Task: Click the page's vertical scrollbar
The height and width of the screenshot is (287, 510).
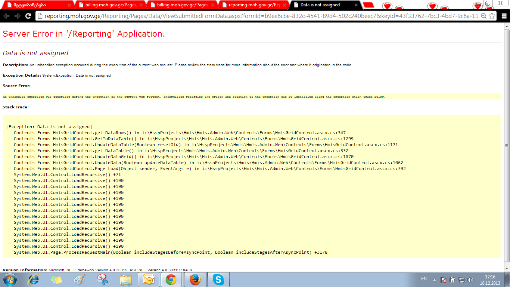Action: pyautogui.click(x=507, y=146)
